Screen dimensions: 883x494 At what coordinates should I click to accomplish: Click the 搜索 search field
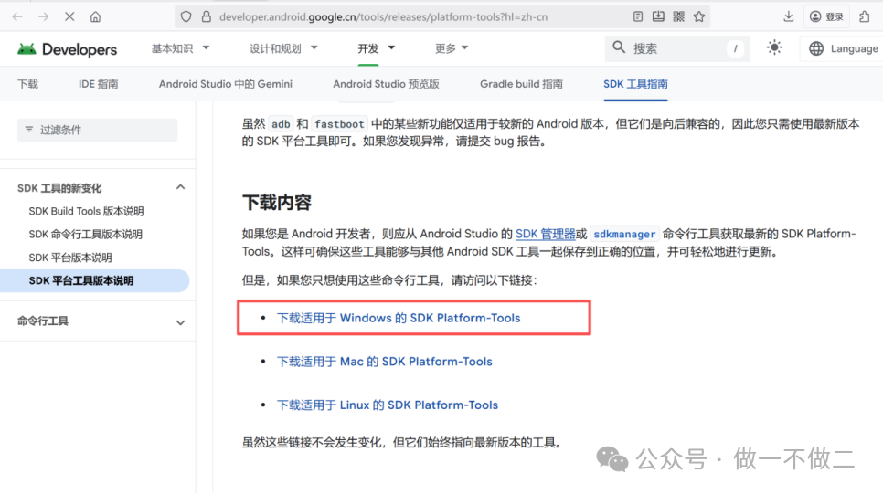677,48
